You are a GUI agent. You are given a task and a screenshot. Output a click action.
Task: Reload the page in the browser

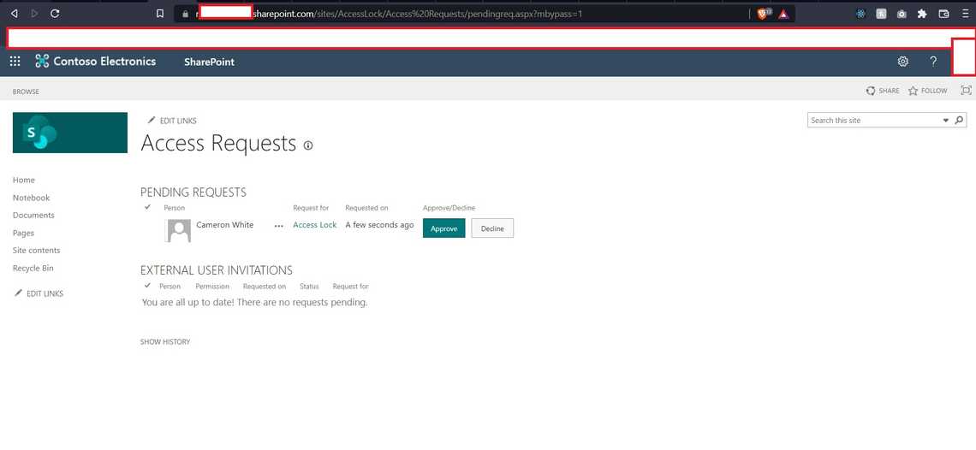55,13
